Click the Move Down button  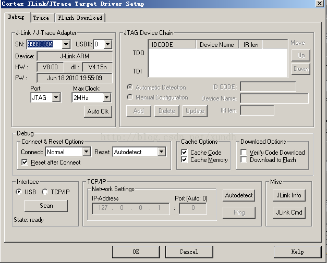[301, 69]
